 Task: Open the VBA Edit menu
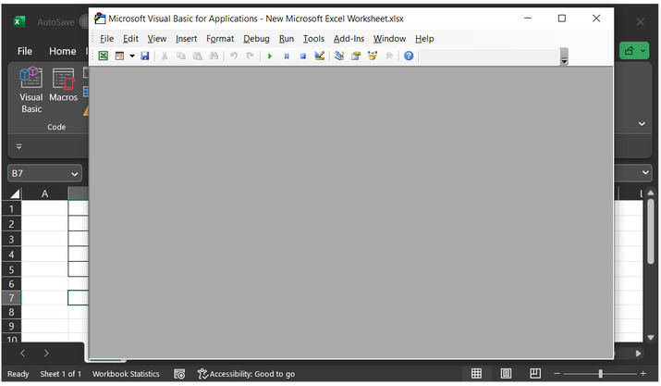point(130,39)
